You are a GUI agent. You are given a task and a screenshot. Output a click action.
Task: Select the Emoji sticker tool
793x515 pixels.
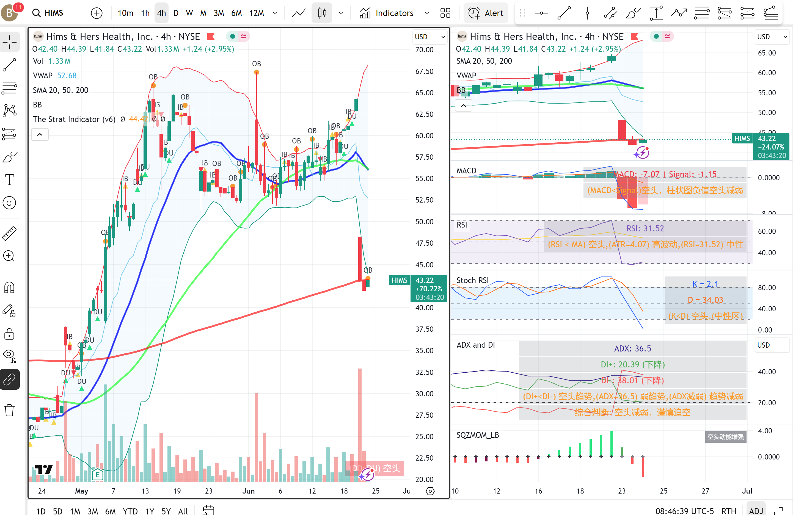click(10, 203)
